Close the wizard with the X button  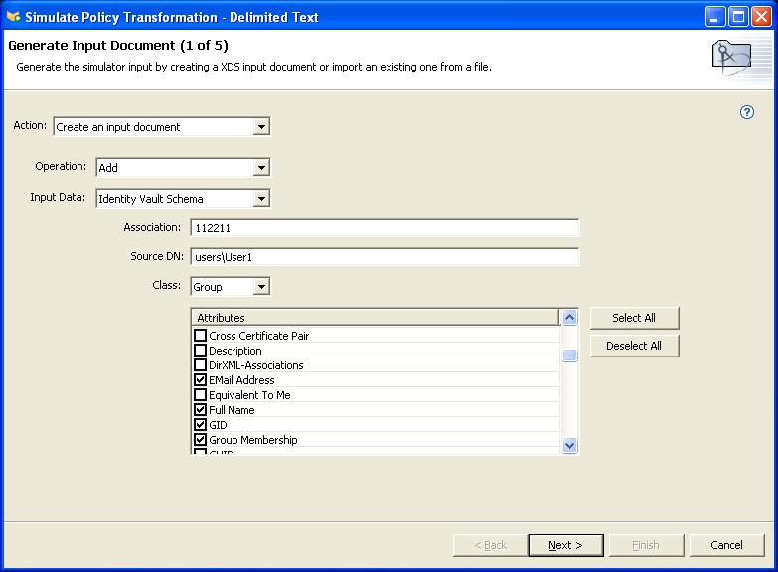pyautogui.click(x=761, y=17)
